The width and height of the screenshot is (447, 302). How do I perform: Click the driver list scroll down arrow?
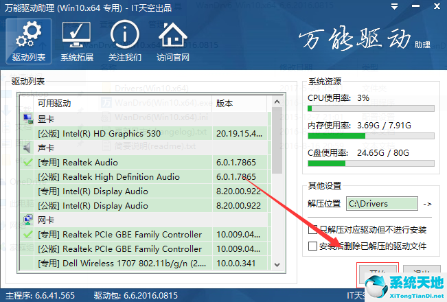pos(277,265)
